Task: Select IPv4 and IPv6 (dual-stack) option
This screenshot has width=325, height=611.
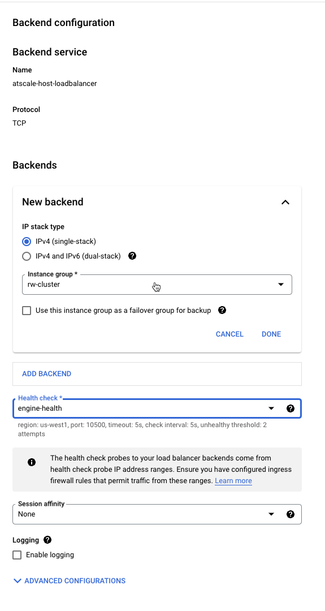Action: 27,256
